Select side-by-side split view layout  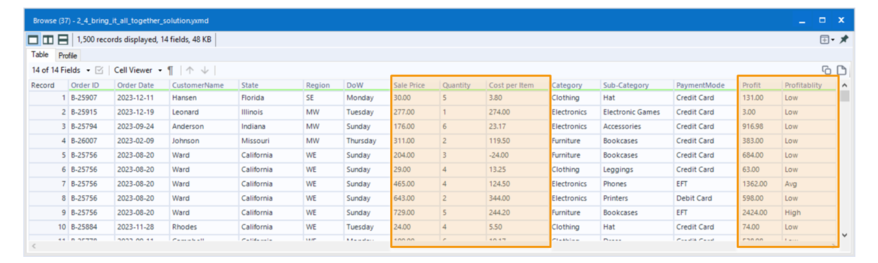tap(48, 40)
